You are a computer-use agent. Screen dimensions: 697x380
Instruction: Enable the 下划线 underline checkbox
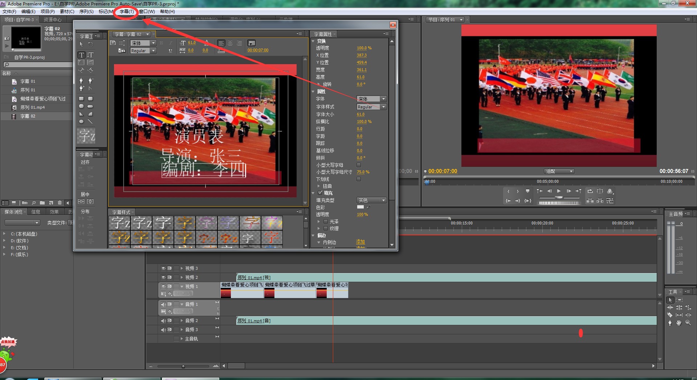pos(359,179)
